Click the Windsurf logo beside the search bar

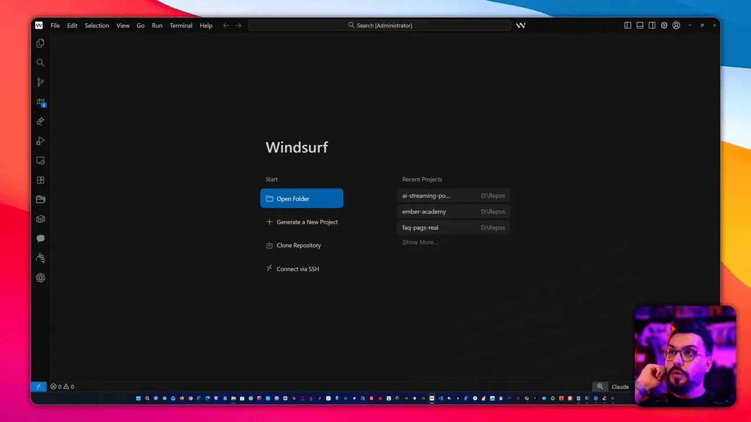pos(520,25)
